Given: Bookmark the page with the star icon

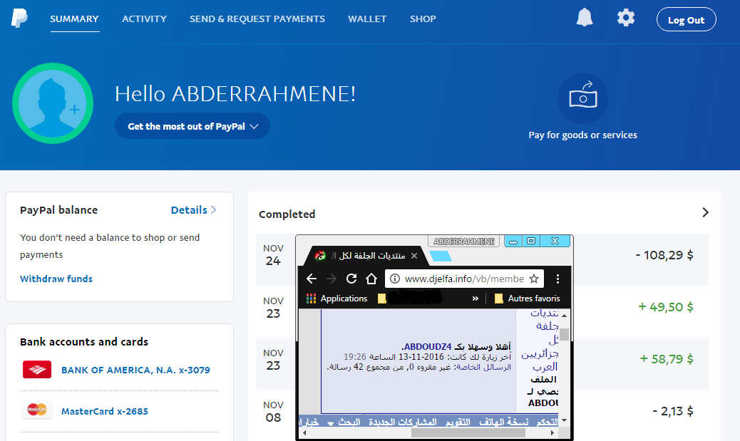Looking at the screenshot, I should pos(534,279).
